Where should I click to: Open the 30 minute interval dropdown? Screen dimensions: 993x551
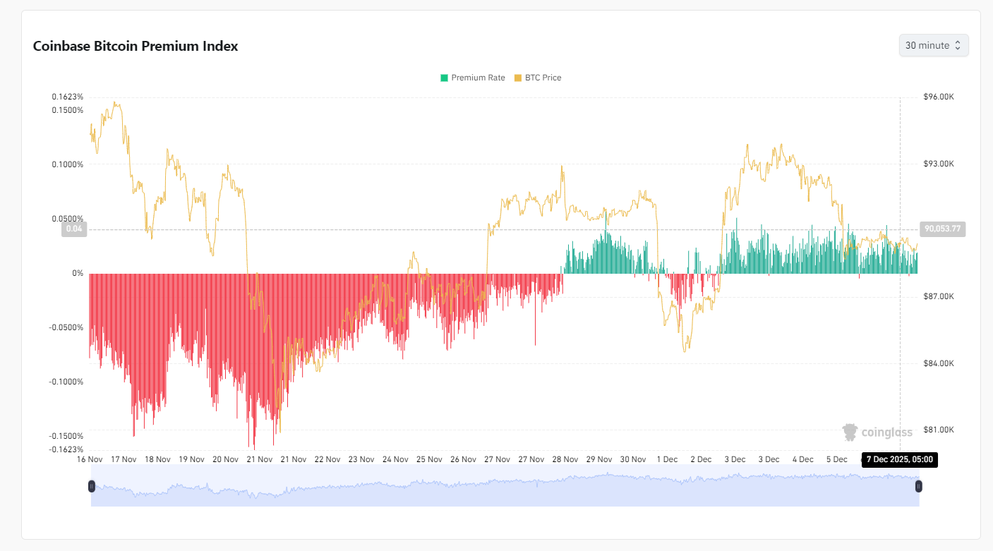coord(933,45)
